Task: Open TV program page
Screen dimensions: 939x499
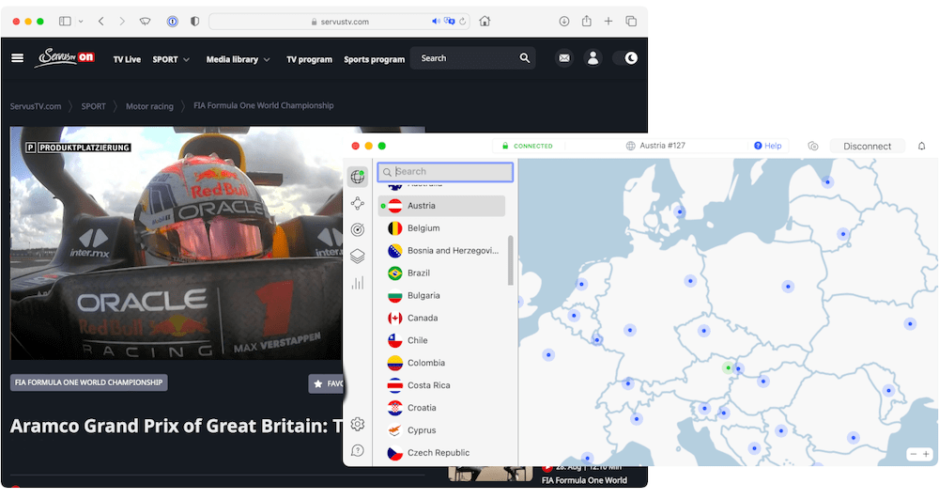Action: click(309, 59)
